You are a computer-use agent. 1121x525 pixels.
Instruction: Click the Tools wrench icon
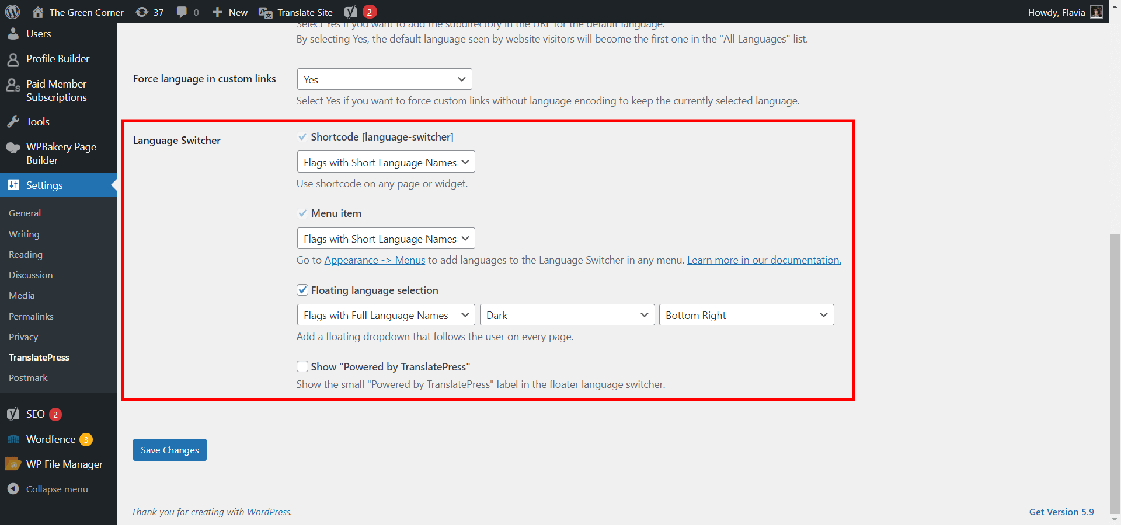coord(13,122)
